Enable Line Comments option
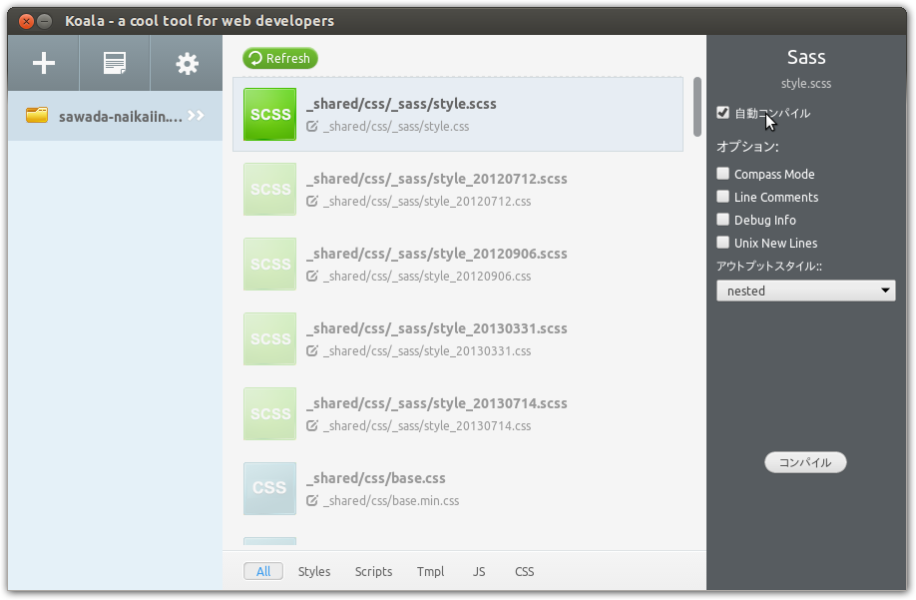The width and height of the screenshot is (916, 600). pos(722,197)
